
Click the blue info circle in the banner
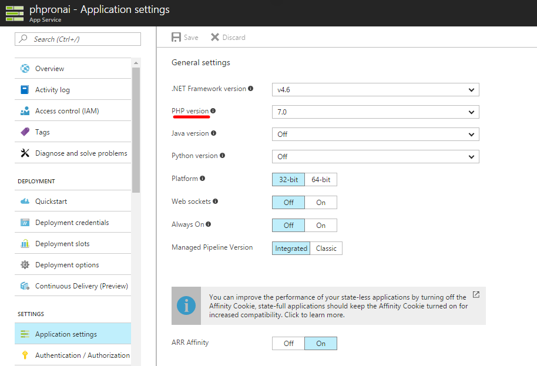tap(186, 305)
